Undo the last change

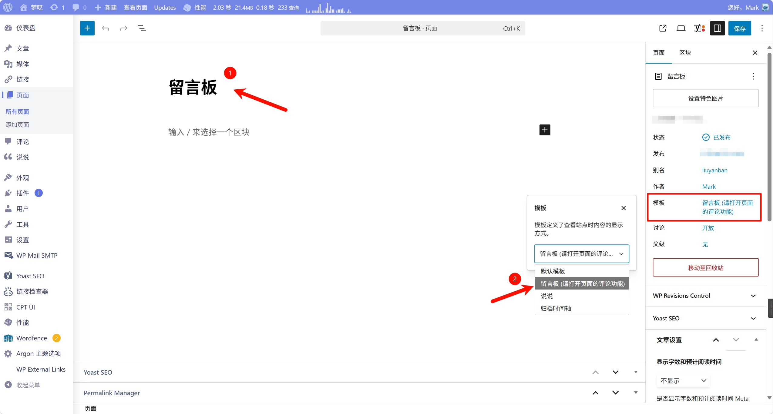105,28
